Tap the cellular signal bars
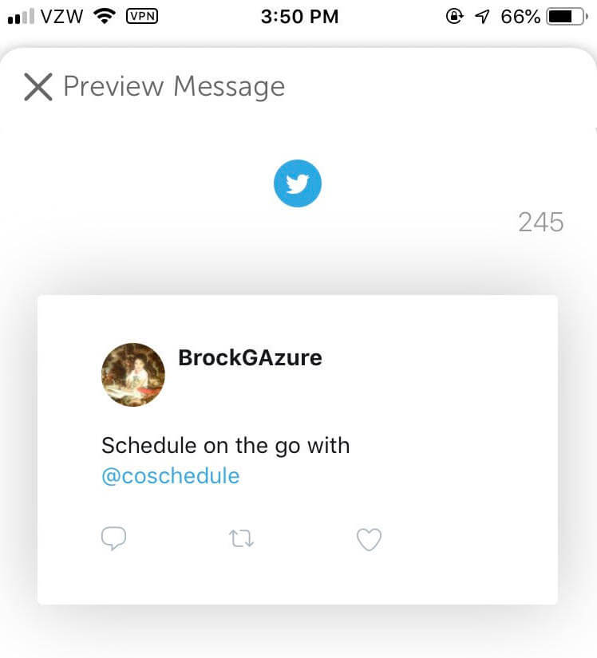The height and width of the screenshot is (658, 597). coord(21,17)
